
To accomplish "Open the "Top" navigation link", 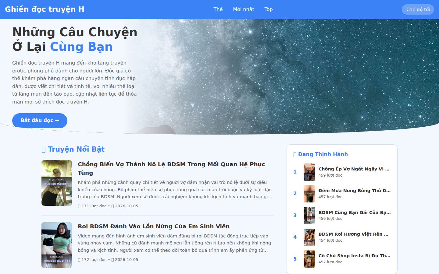I will click(269, 9).
